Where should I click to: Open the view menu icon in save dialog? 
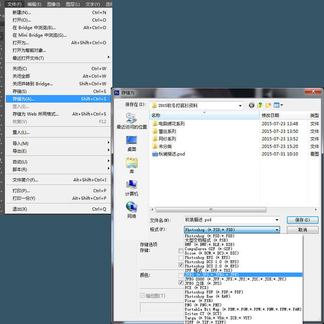tap(278, 105)
